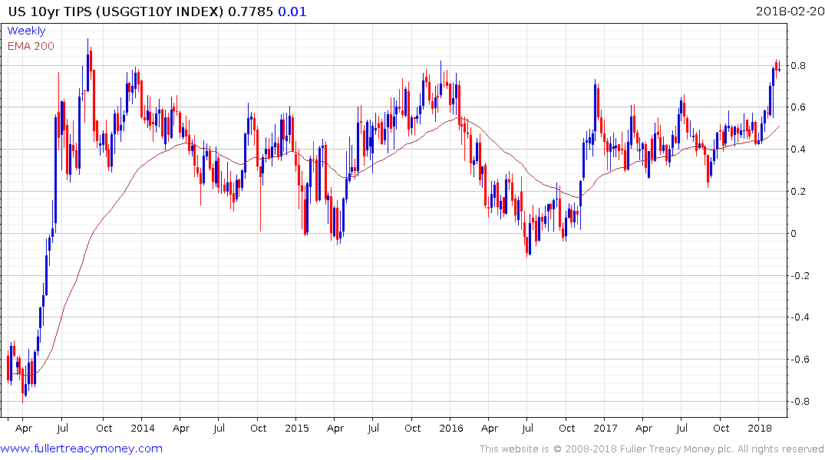
Task: Click the 2017 label on time axis
Action: pos(606,428)
